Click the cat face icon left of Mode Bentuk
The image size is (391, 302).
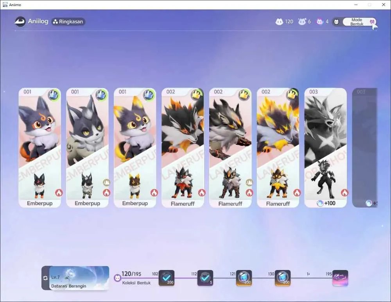tap(336, 22)
